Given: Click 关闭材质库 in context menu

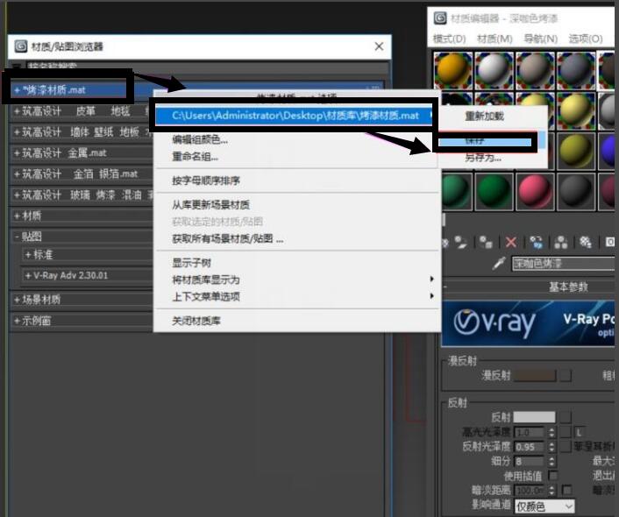Looking at the screenshot, I should pos(196,322).
